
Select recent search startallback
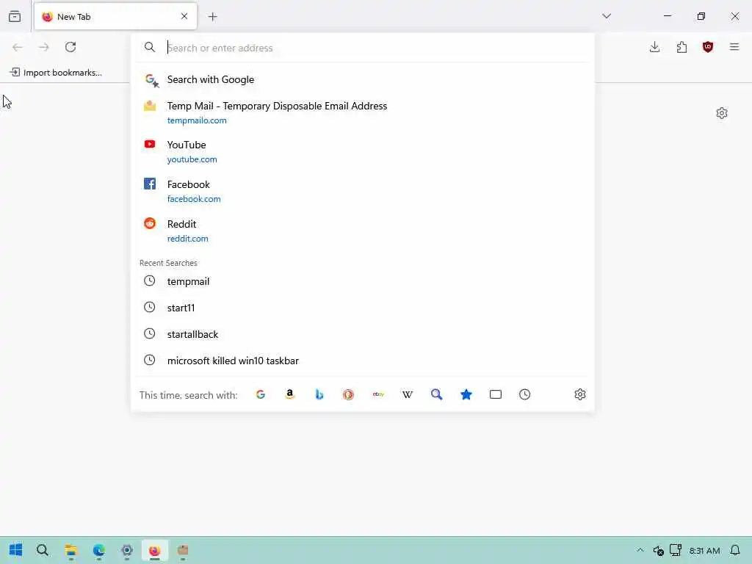(x=363, y=334)
